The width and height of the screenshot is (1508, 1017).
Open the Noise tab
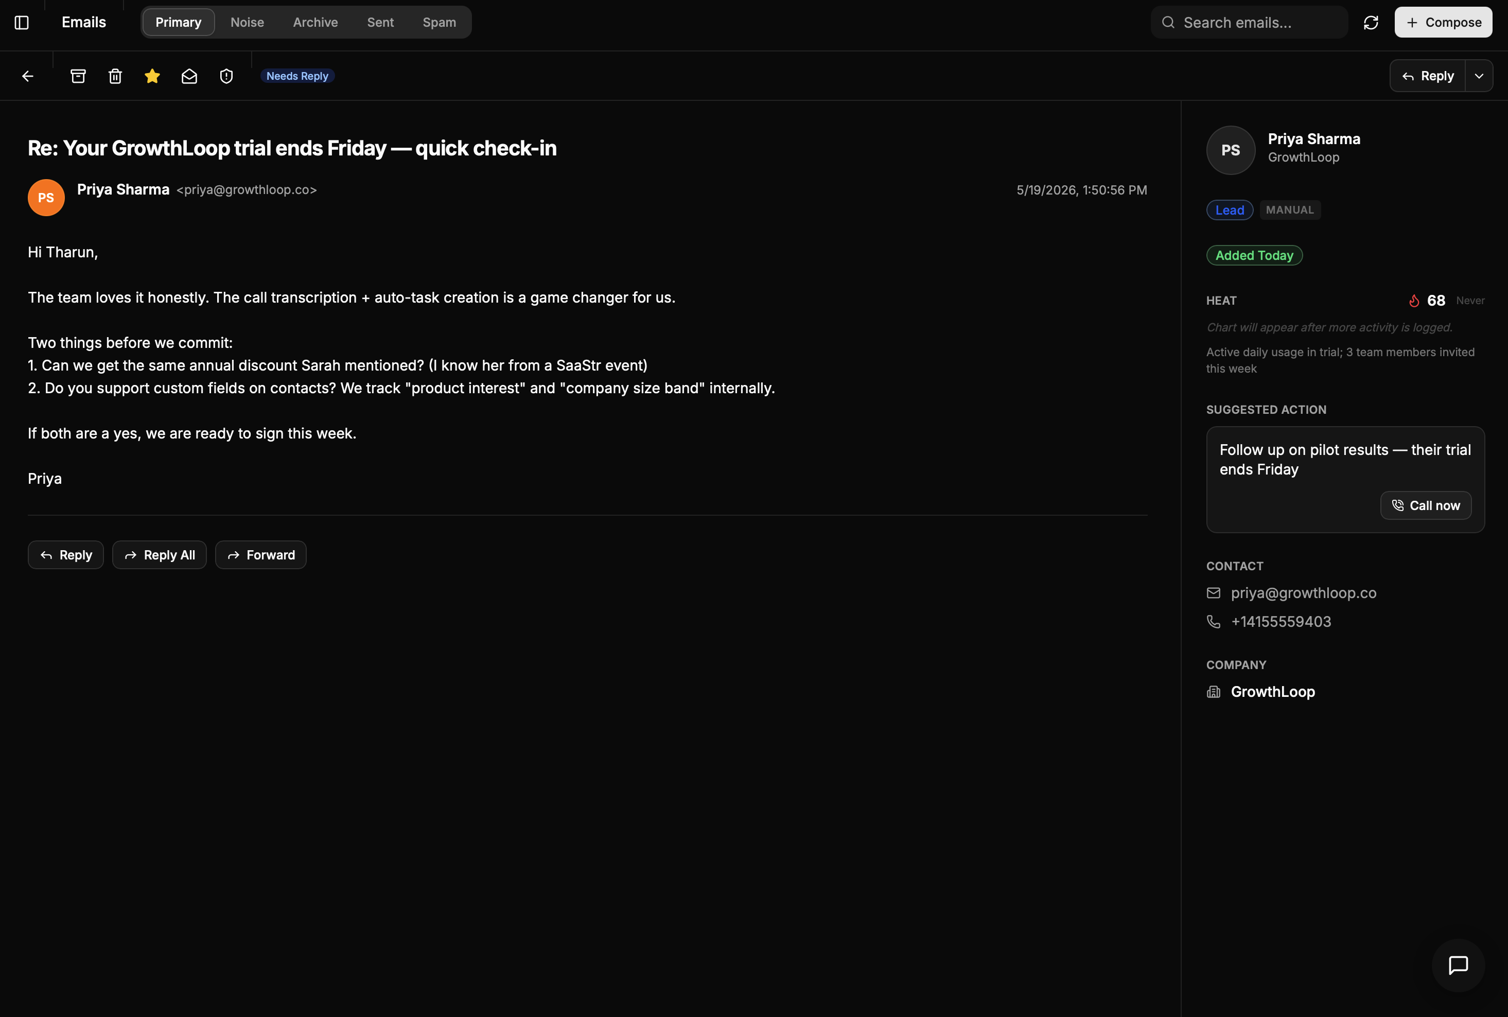click(247, 22)
